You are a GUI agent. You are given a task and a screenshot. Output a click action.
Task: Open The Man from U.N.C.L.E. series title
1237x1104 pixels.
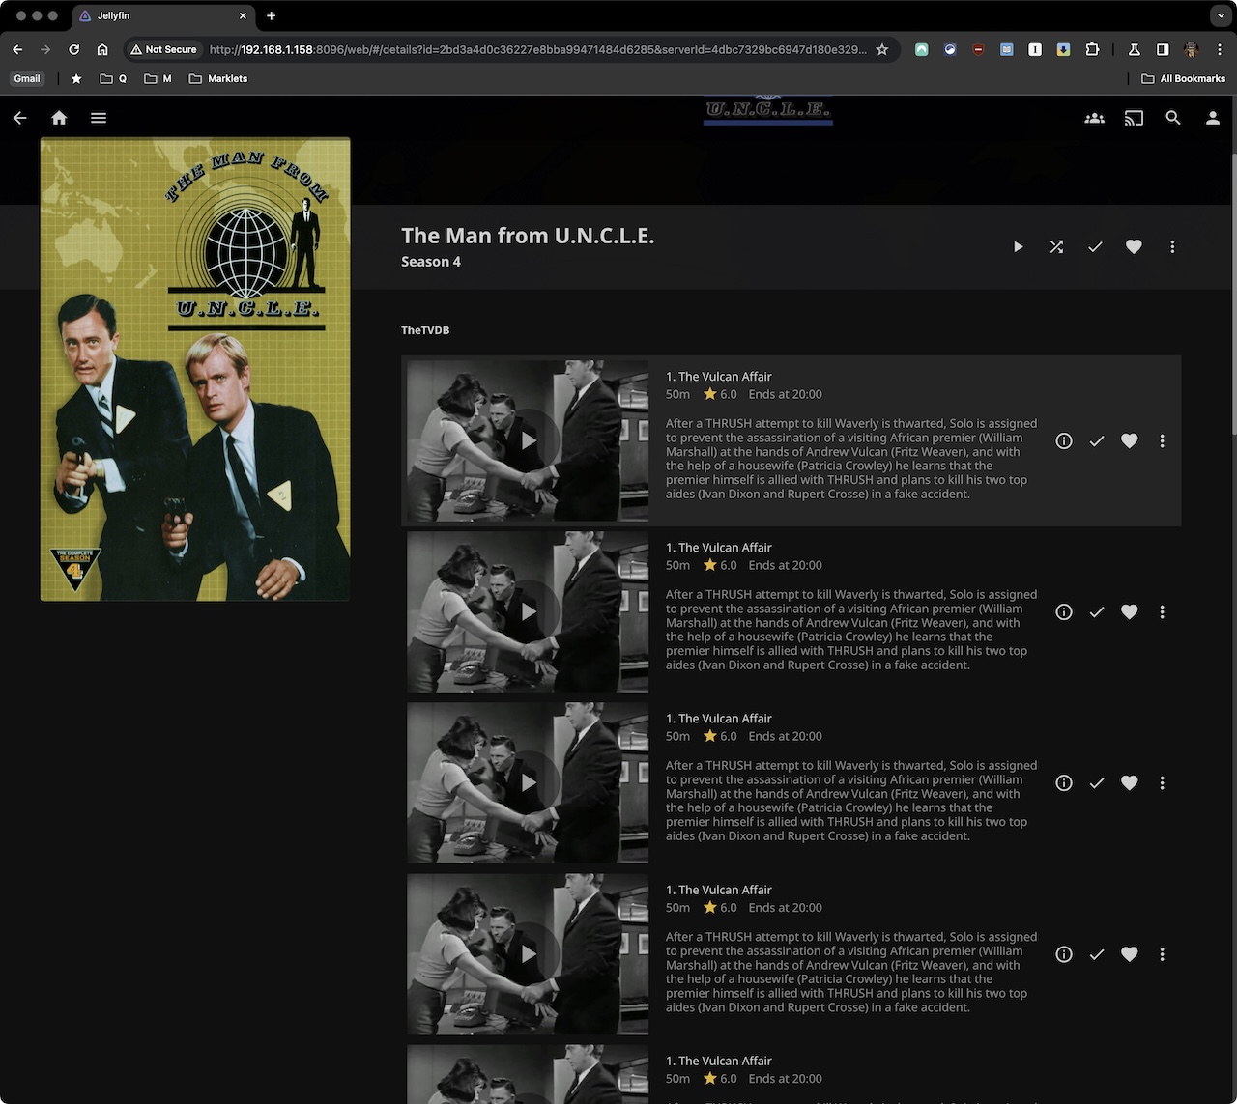(x=528, y=236)
